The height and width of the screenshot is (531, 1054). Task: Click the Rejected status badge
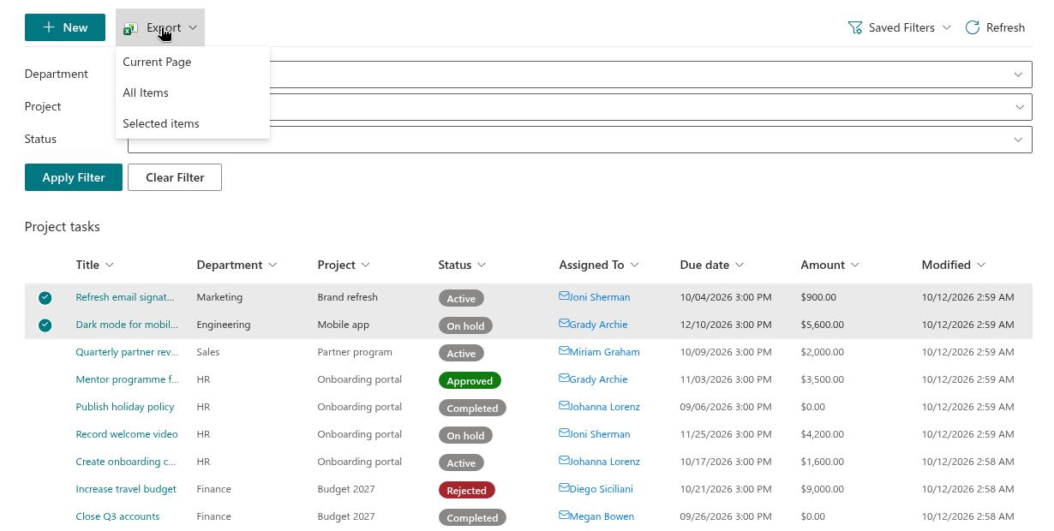(x=467, y=490)
